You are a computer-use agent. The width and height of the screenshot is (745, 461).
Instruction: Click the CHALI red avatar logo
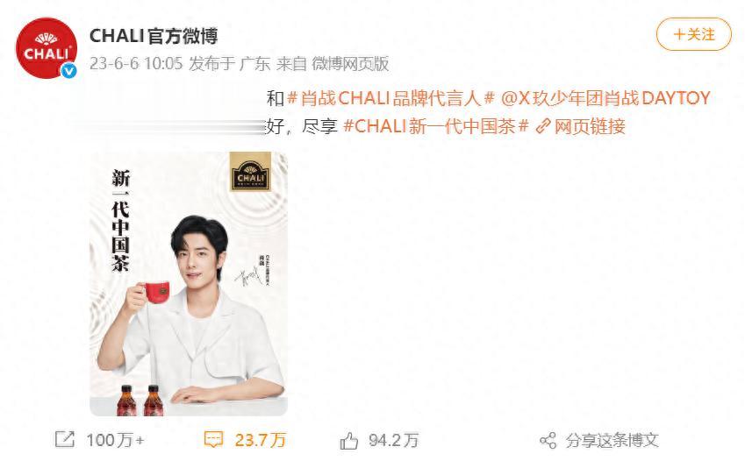click(47, 47)
